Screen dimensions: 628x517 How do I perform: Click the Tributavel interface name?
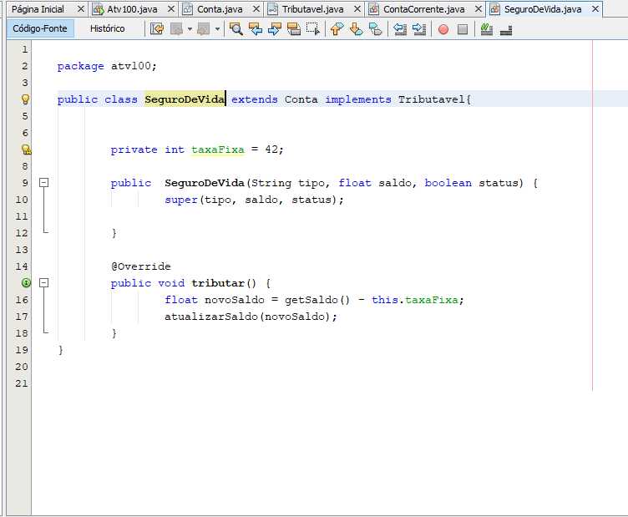[431, 99]
